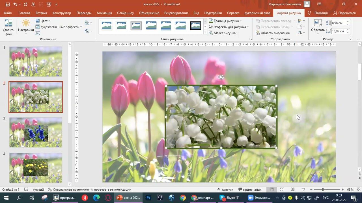The width and height of the screenshot is (362, 203).
Task: Toggle the Примечания comments pane
Action: click(x=250, y=189)
